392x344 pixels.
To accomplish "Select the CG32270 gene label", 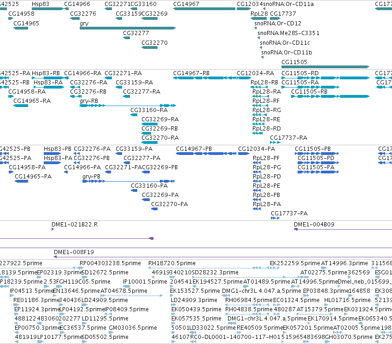I will point(154,43).
